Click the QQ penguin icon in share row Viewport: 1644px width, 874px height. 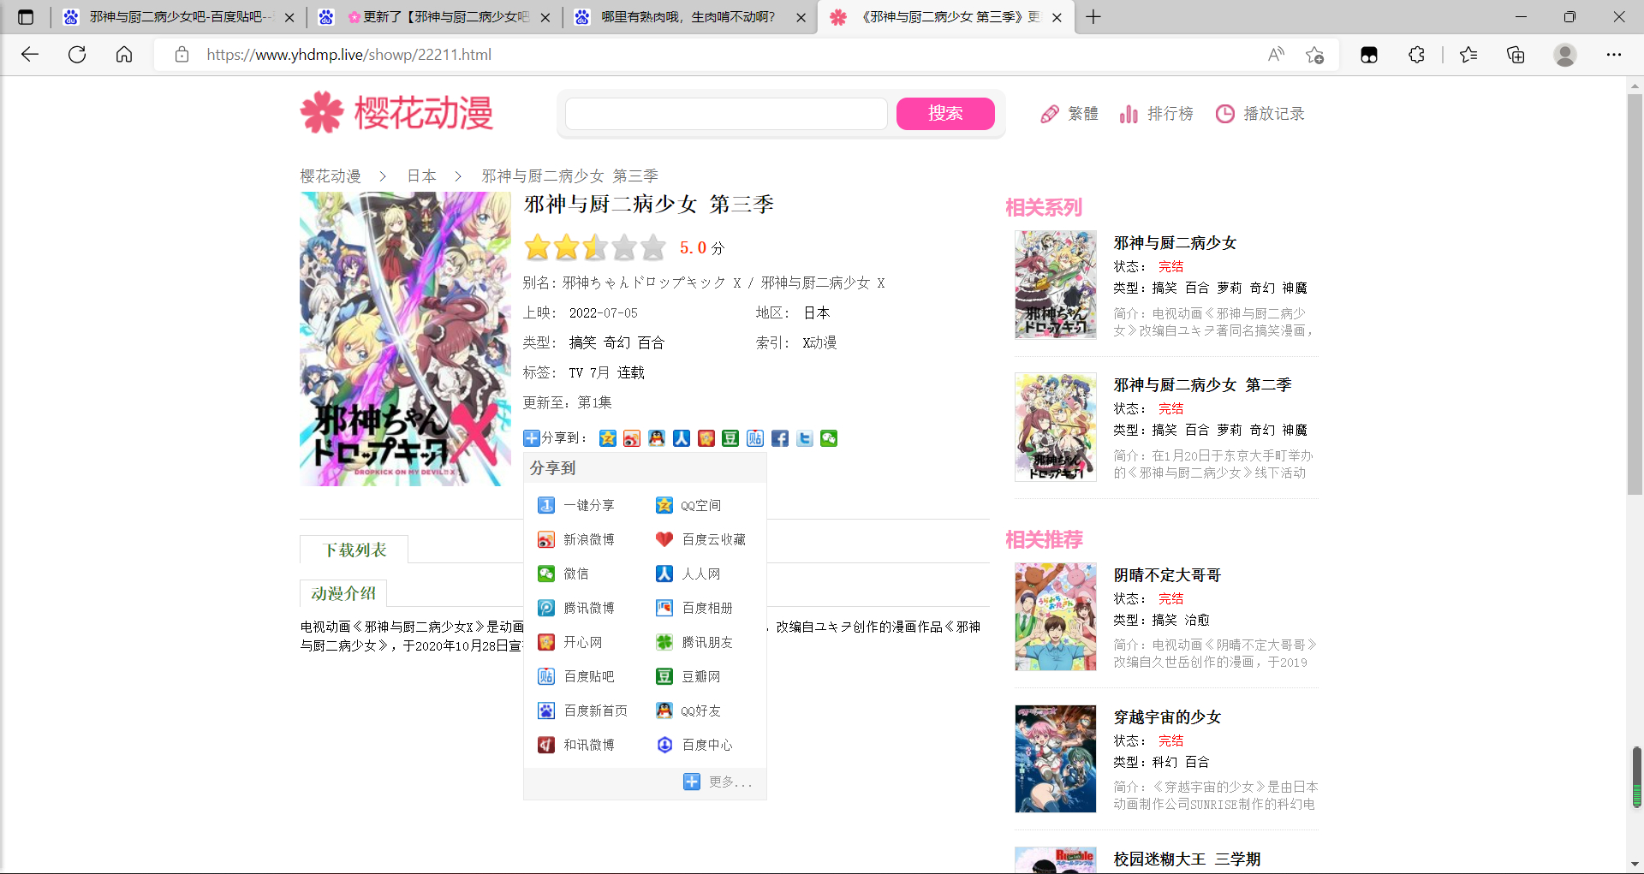657,438
